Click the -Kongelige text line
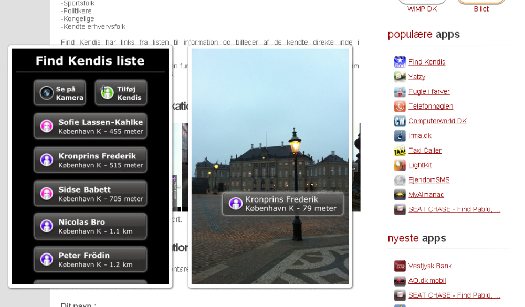This screenshot has width=525, height=307. (77, 19)
